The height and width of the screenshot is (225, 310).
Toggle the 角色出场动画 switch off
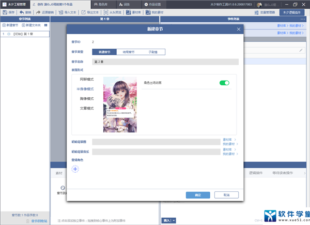(x=224, y=83)
